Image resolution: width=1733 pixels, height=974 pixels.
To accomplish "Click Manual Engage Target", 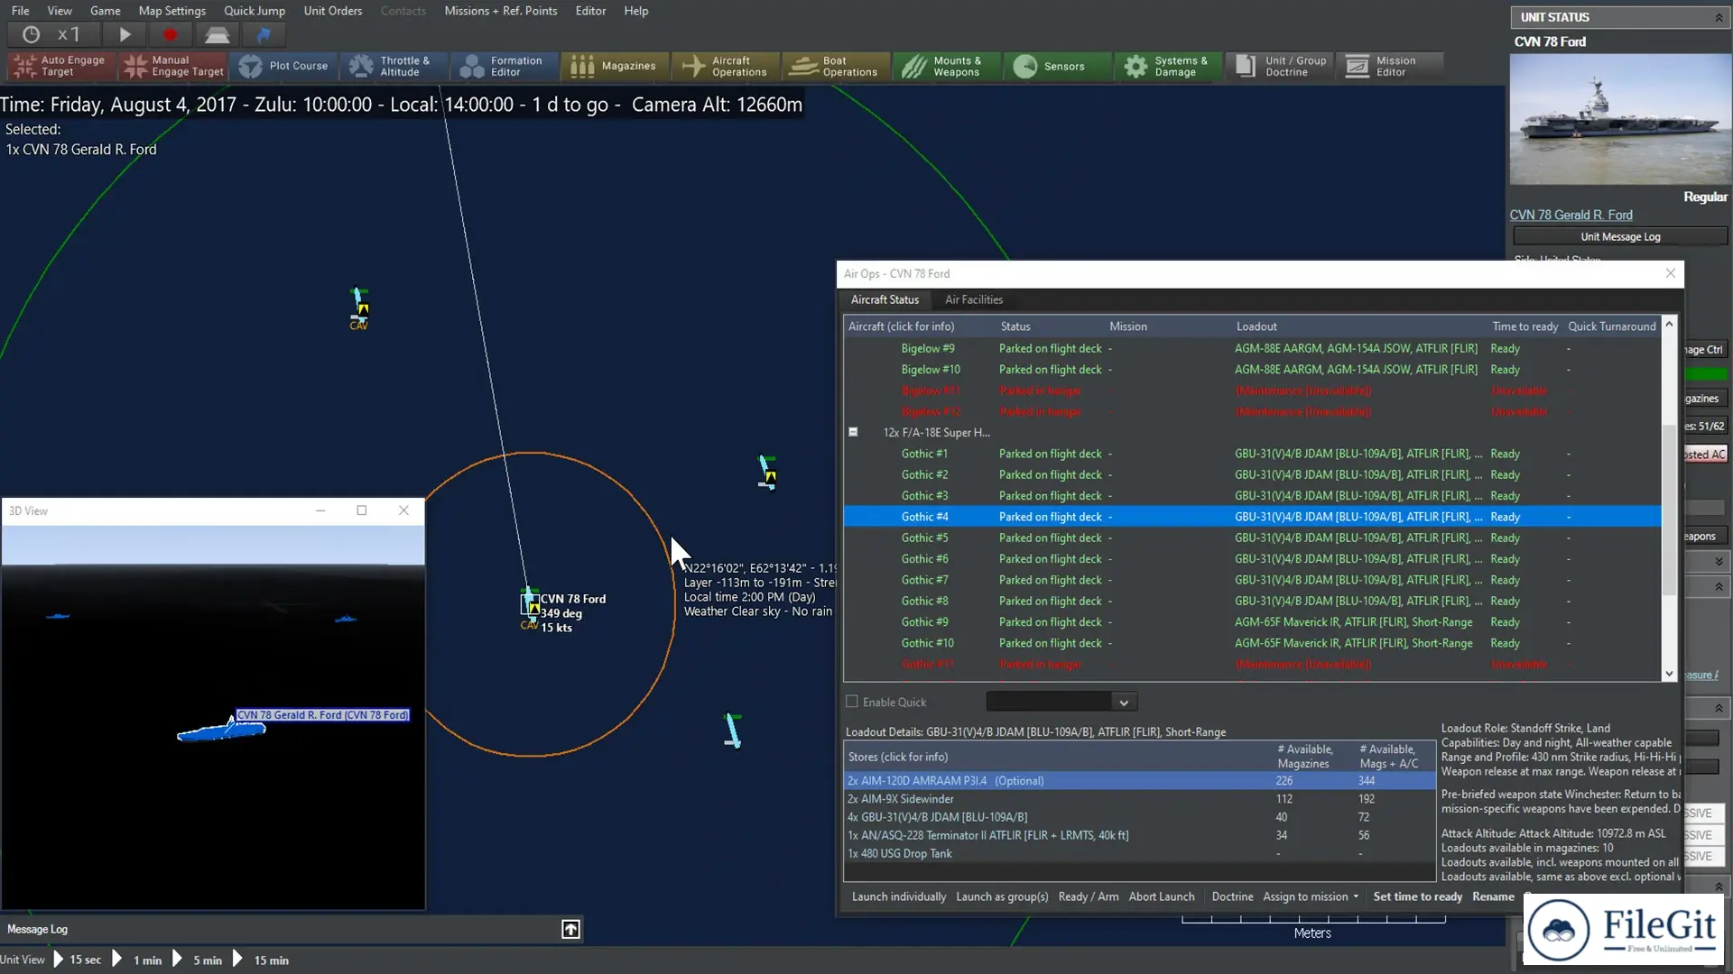I will point(172,66).
